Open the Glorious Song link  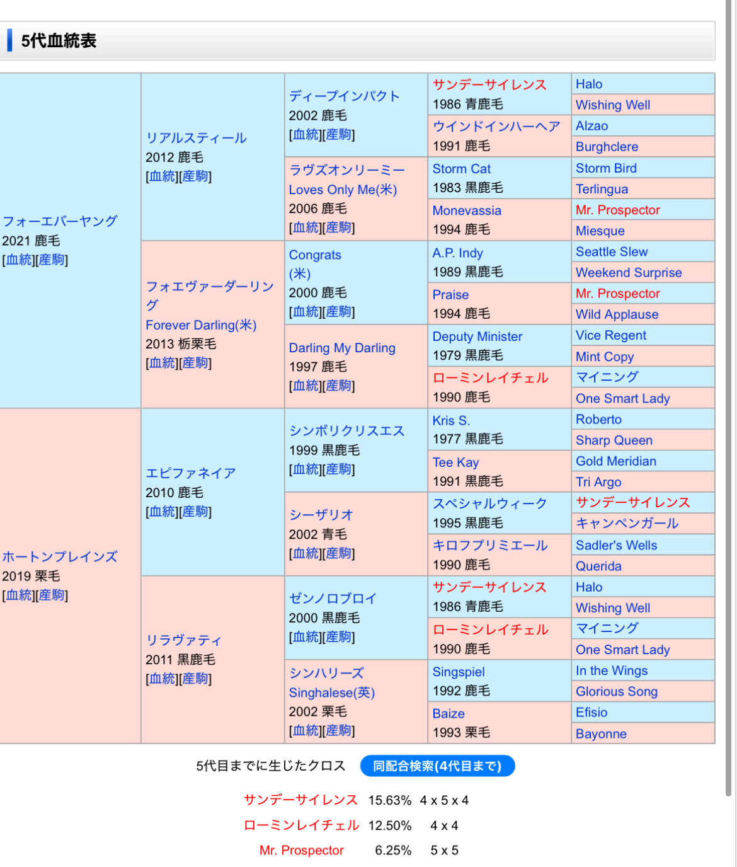tap(617, 691)
